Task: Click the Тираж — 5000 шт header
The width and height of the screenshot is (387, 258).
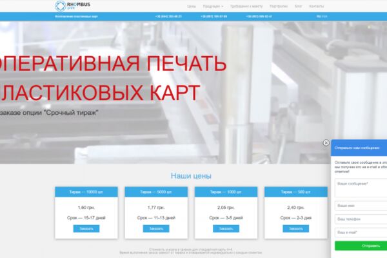Action: click(x=156, y=192)
